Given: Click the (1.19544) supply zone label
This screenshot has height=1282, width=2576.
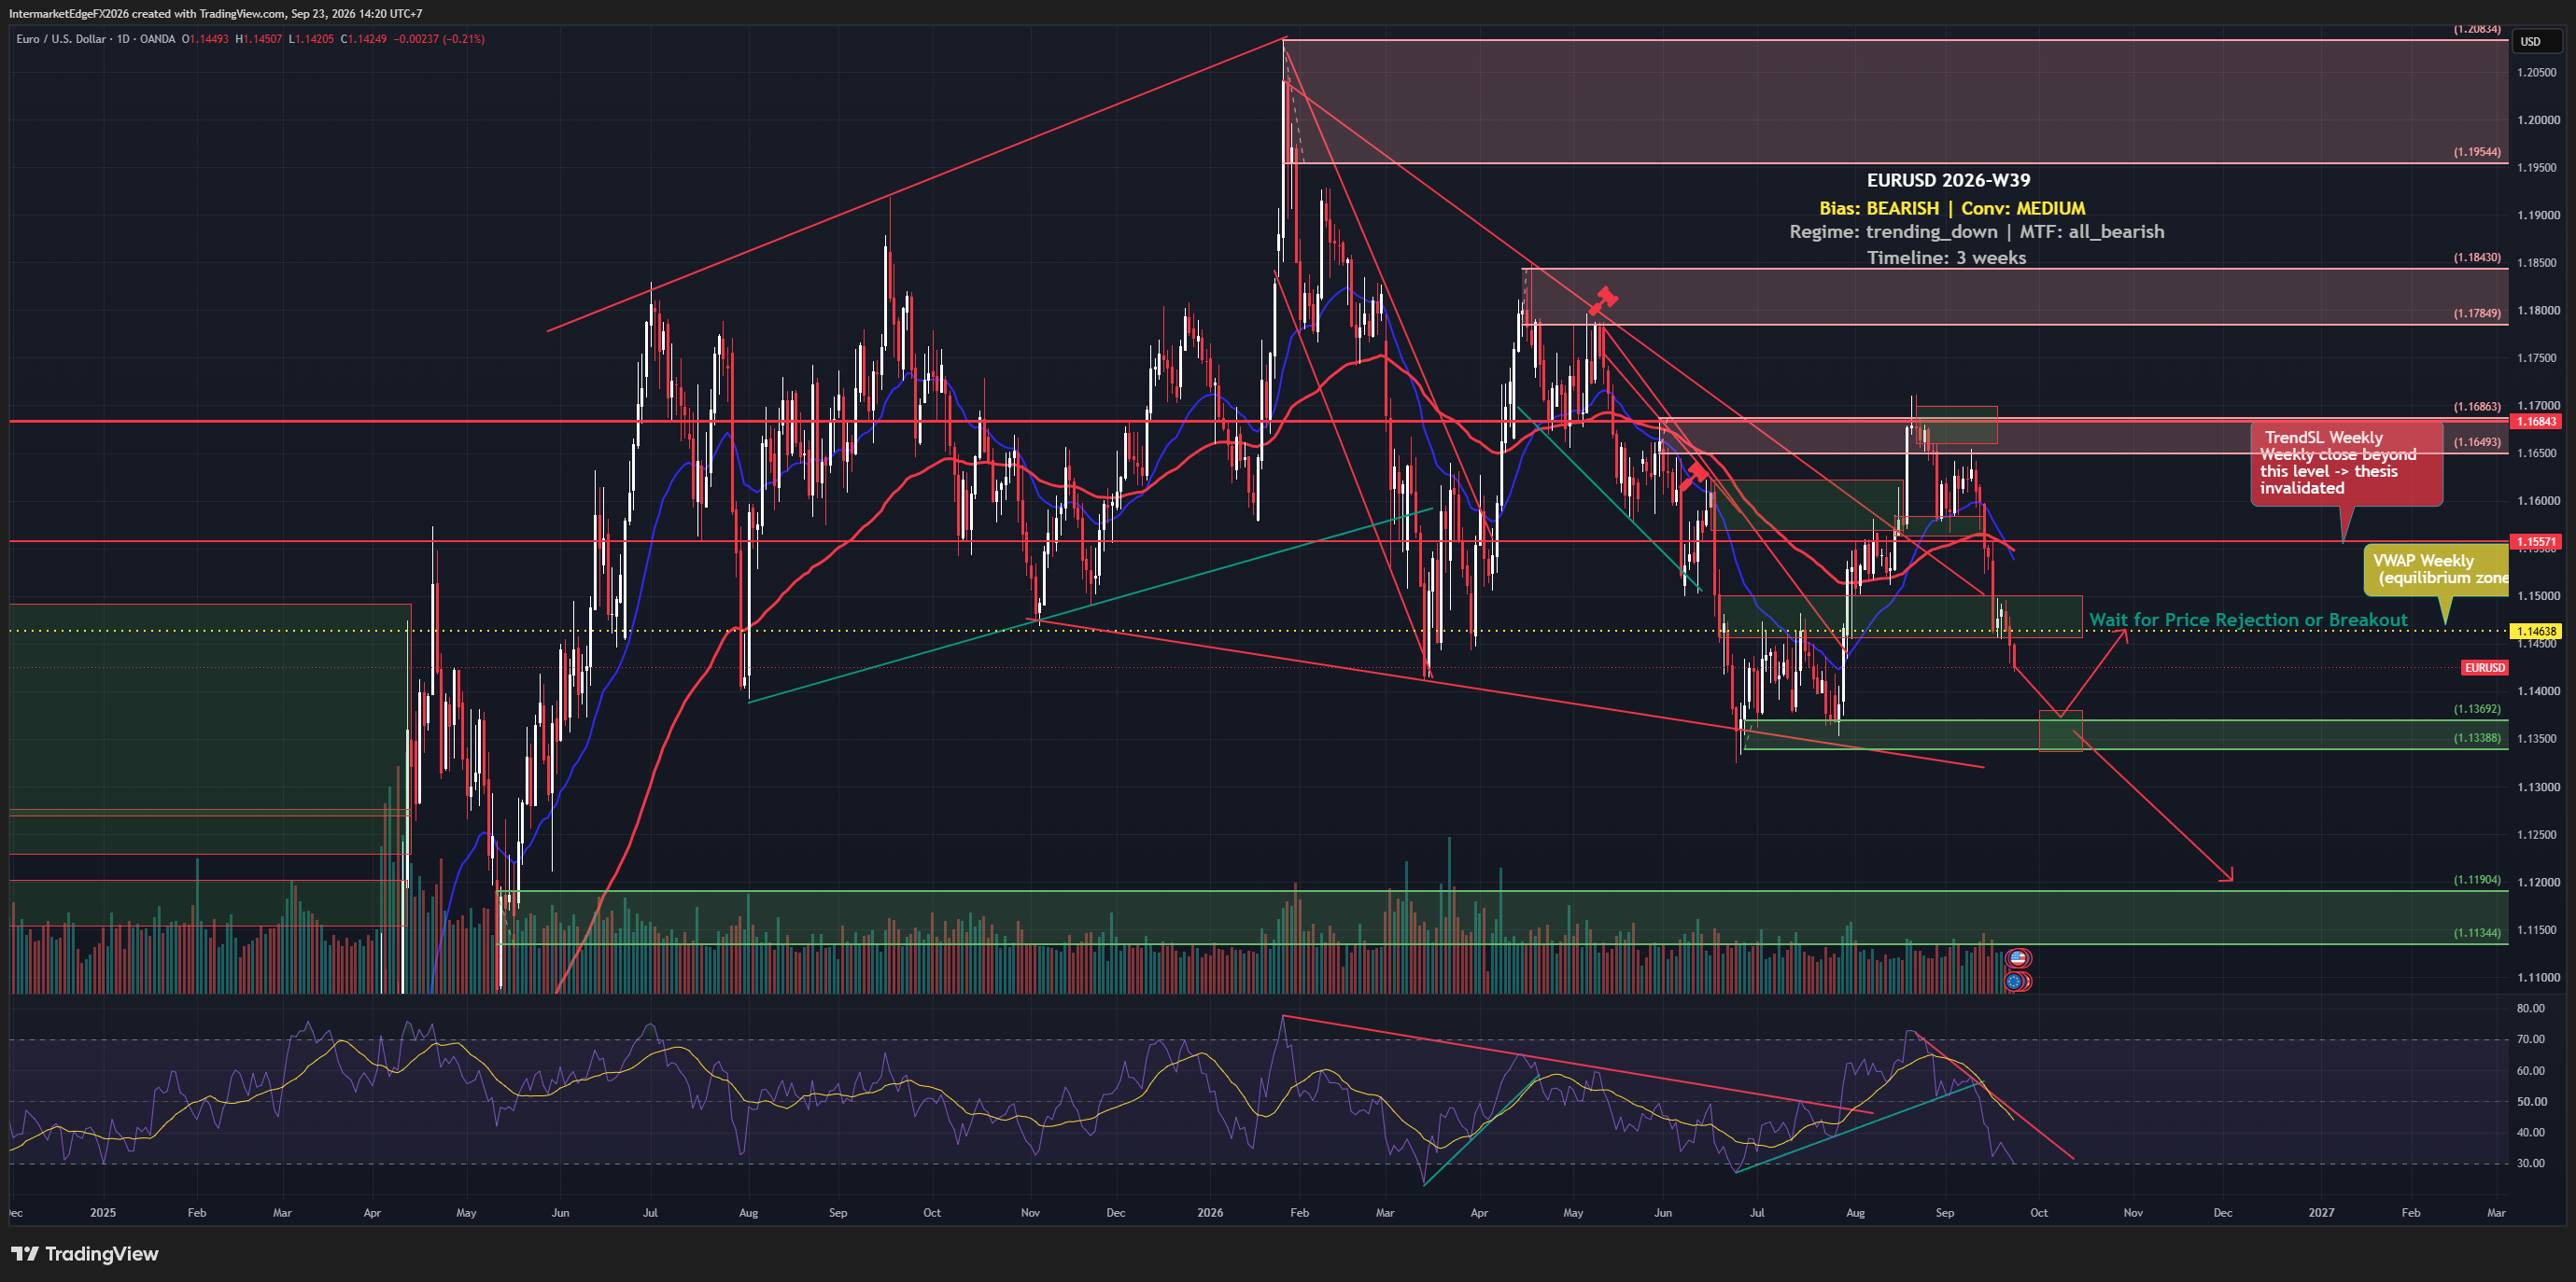Looking at the screenshot, I should pyautogui.click(x=2476, y=152).
